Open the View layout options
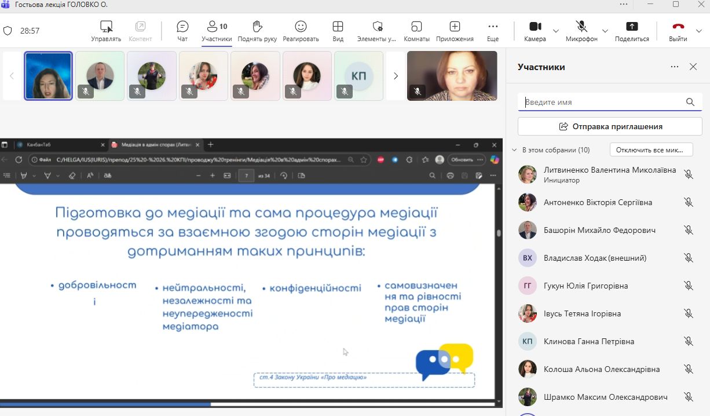 tap(338, 31)
